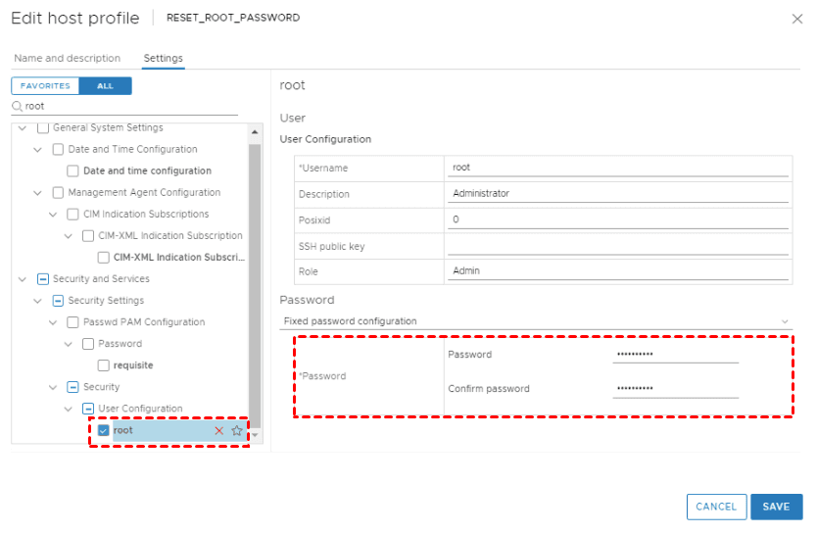Click the tree scrollbar down arrow

click(256, 434)
